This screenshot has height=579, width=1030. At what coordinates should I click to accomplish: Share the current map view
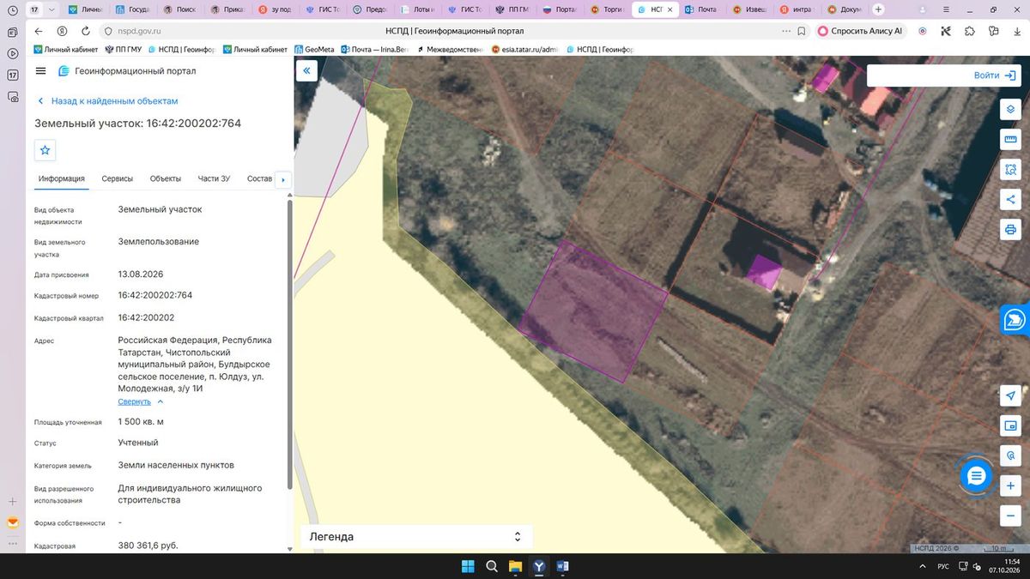pyautogui.click(x=1010, y=200)
